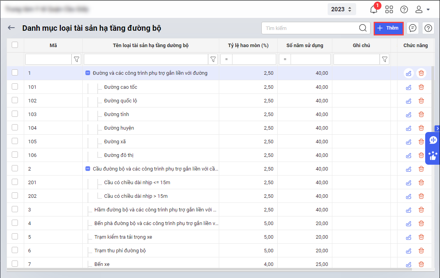Click the search magnifier icon
The height and width of the screenshot is (278, 440).
pyautogui.click(x=363, y=28)
